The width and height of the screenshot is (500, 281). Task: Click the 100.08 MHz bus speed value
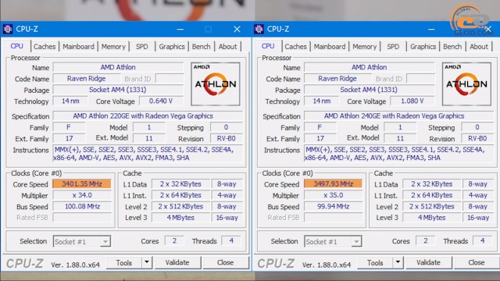point(82,206)
